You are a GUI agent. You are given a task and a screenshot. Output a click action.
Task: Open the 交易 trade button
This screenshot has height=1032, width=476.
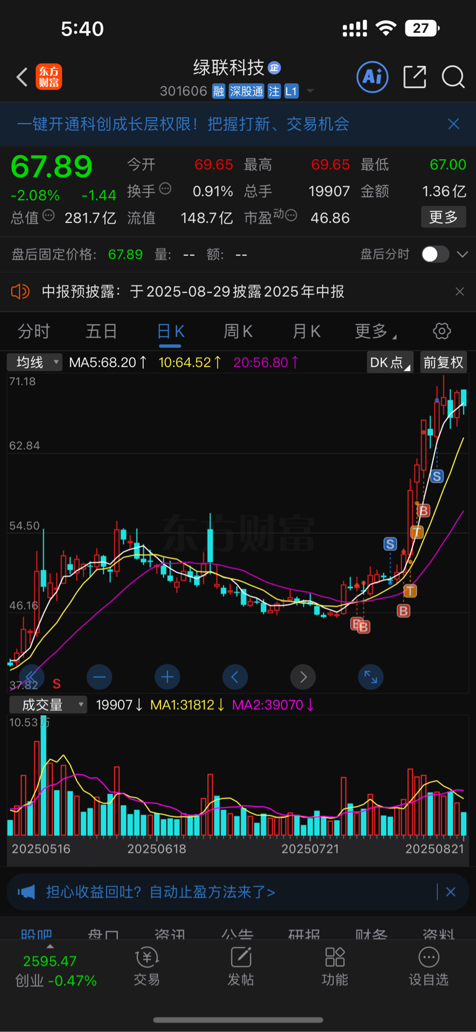147,967
